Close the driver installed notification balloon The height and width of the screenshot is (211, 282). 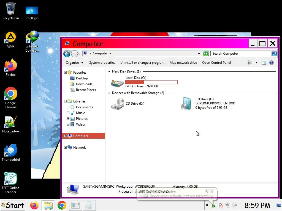coord(212,191)
